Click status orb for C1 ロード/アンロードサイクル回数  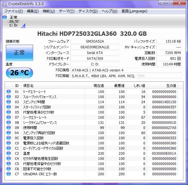[x=9, y=148]
